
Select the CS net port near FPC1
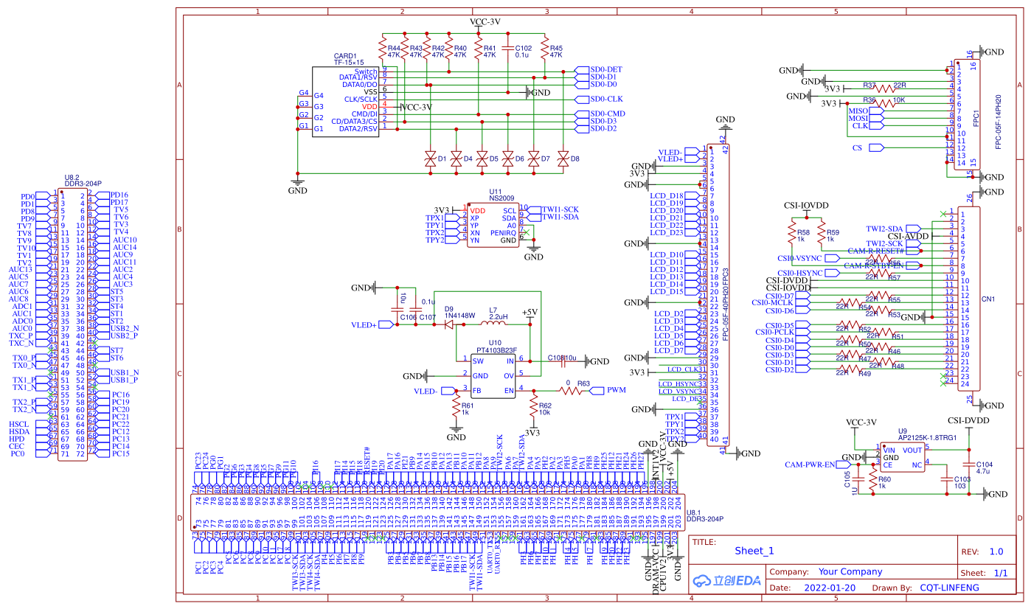(x=868, y=148)
